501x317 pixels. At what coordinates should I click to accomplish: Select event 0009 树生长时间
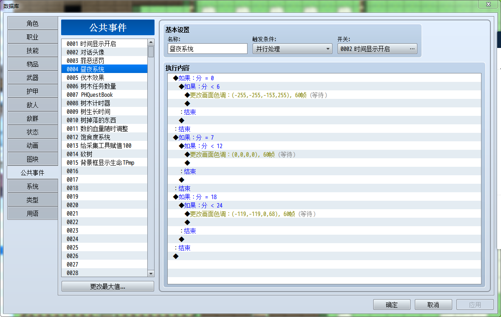click(x=104, y=112)
